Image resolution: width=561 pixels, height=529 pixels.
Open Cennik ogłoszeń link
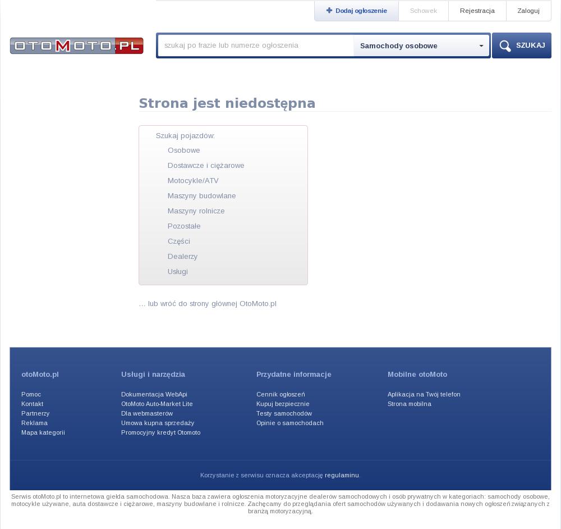pos(280,394)
